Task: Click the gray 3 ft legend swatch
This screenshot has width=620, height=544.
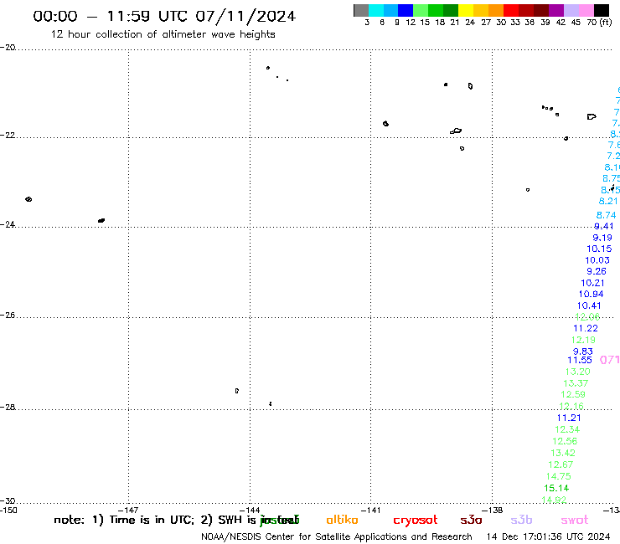Action: (361, 10)
